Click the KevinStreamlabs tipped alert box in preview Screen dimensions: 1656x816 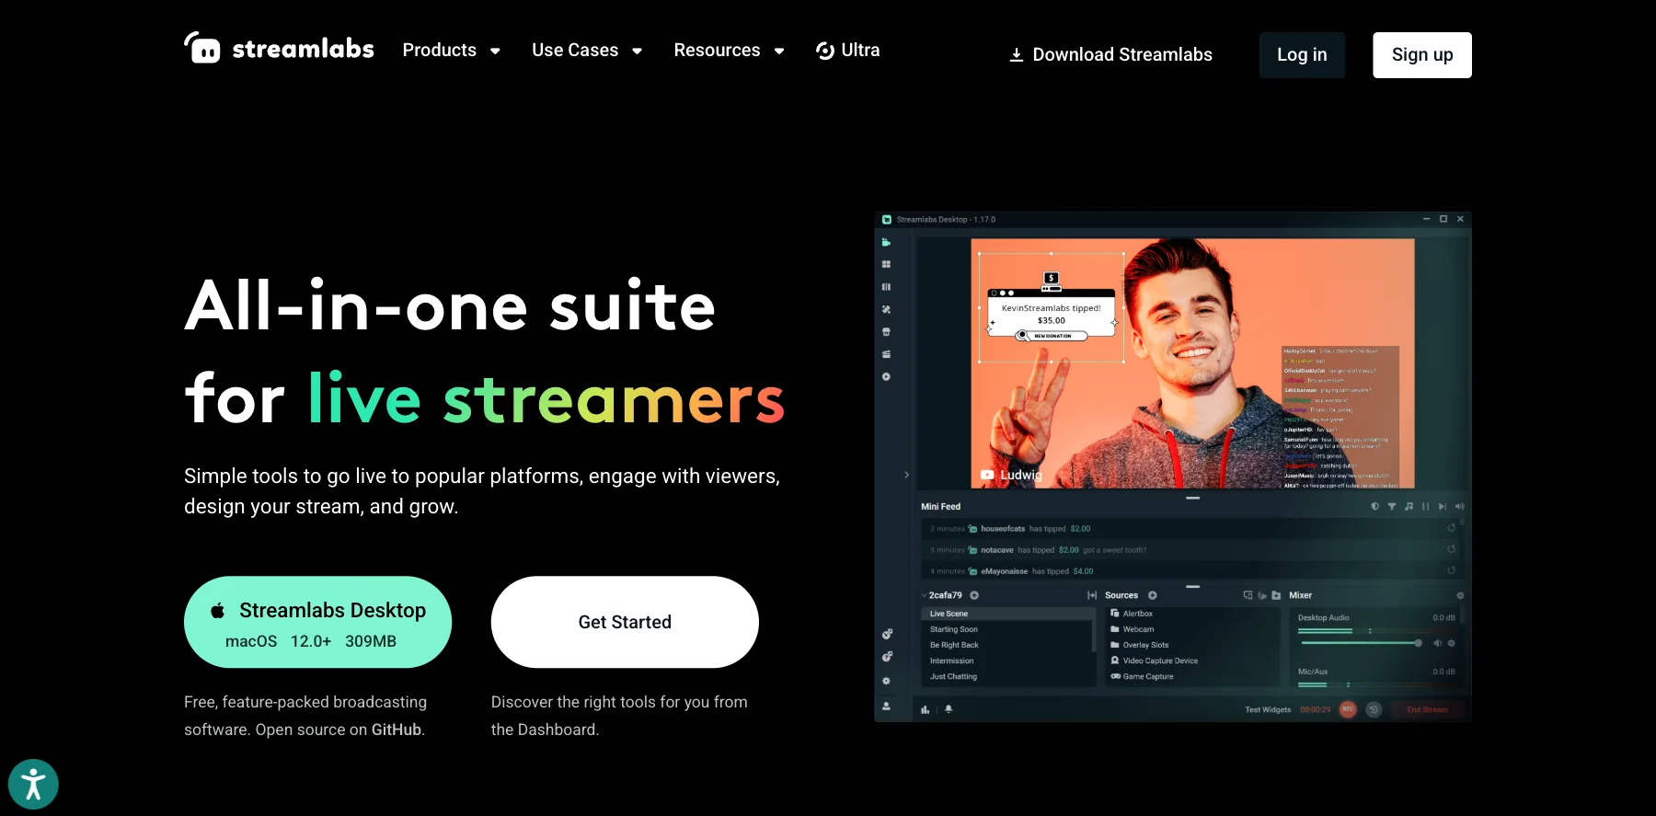(x=1052, y=307)
